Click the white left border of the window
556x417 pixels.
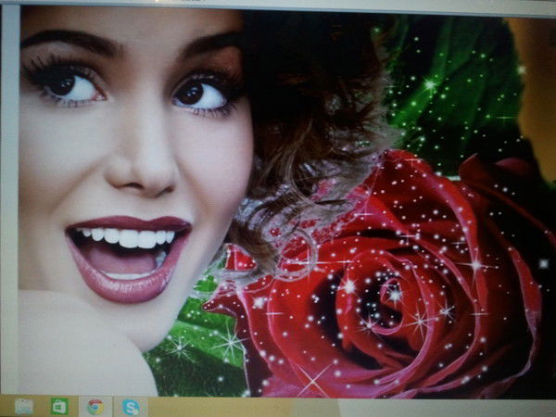9,204
